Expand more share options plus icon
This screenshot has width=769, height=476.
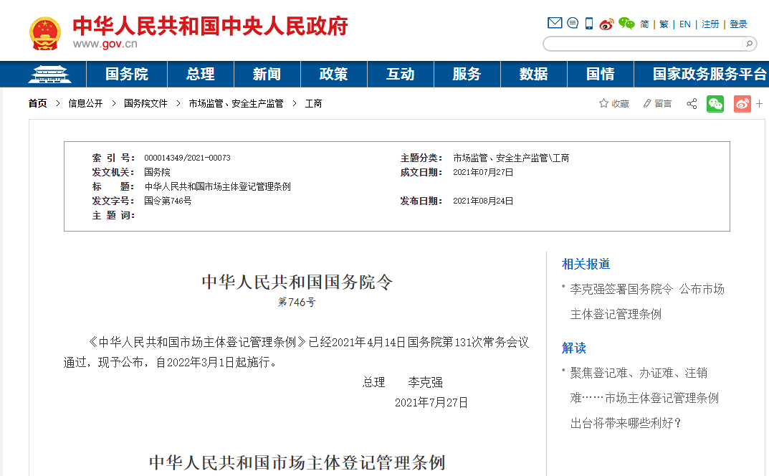click(x=759, y=103)
